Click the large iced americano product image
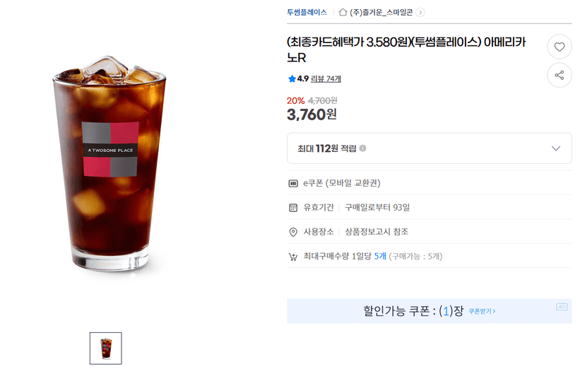 (x=110, y=164)
